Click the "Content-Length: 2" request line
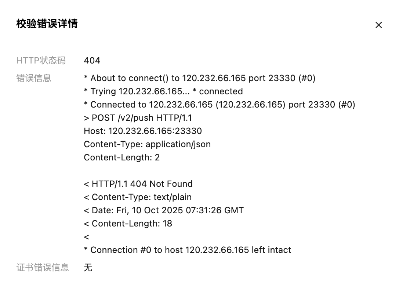The image size is (399, 290). pos(122,157)
